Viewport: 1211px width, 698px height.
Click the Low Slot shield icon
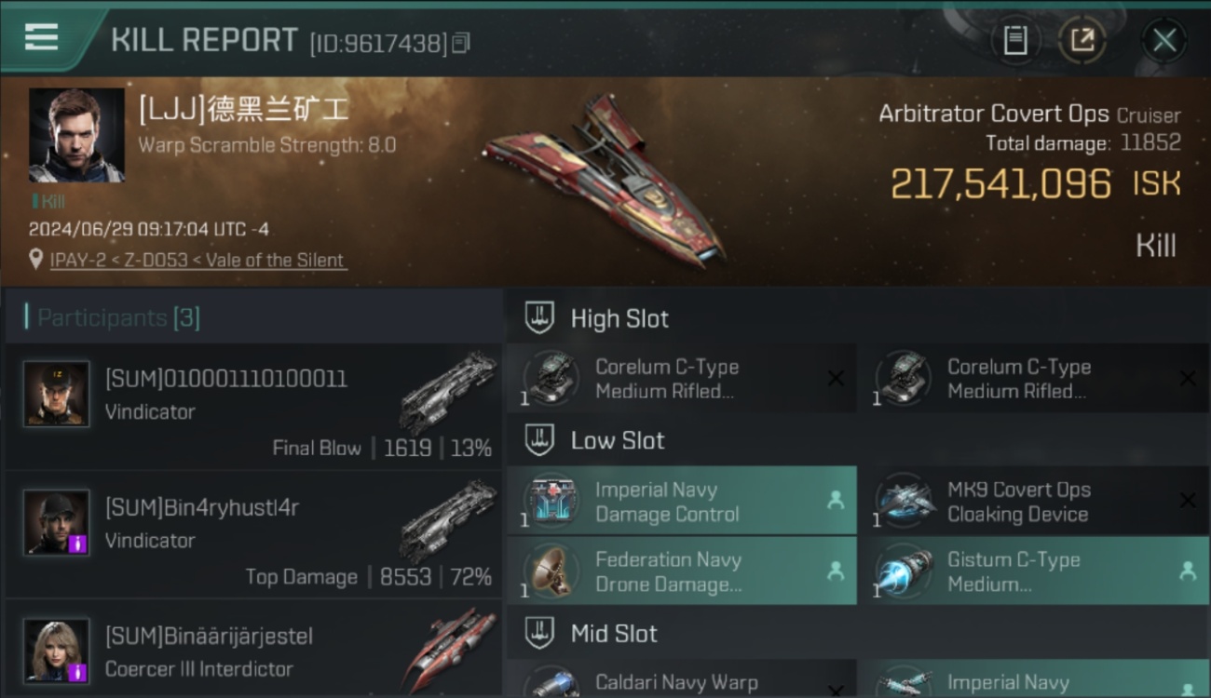(539, 440)
